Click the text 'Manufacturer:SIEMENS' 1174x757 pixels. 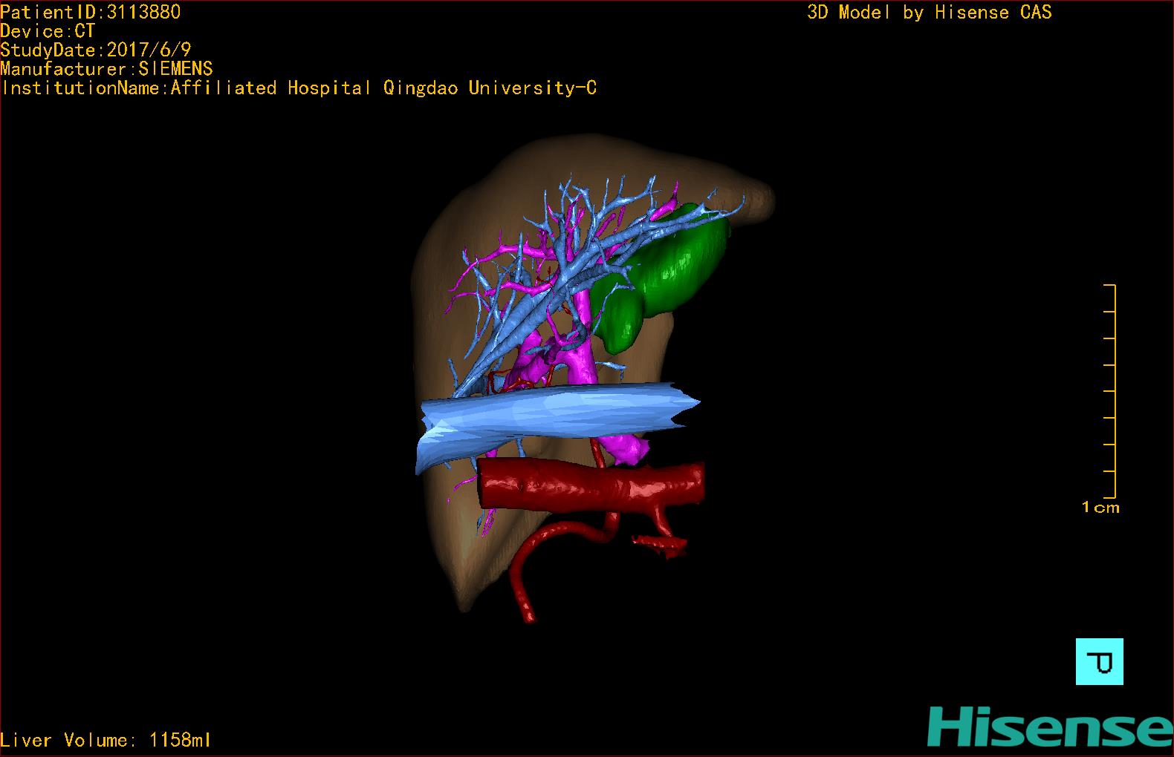(106, 69)
